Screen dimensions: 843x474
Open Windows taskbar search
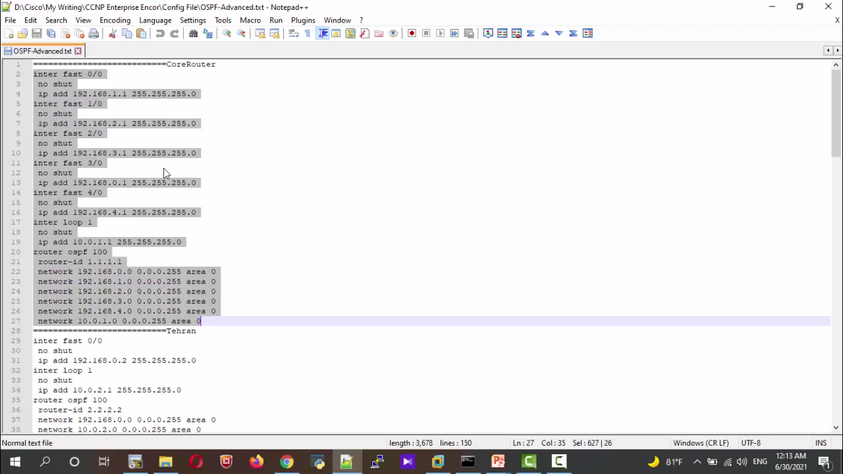[x=45, y=462]
